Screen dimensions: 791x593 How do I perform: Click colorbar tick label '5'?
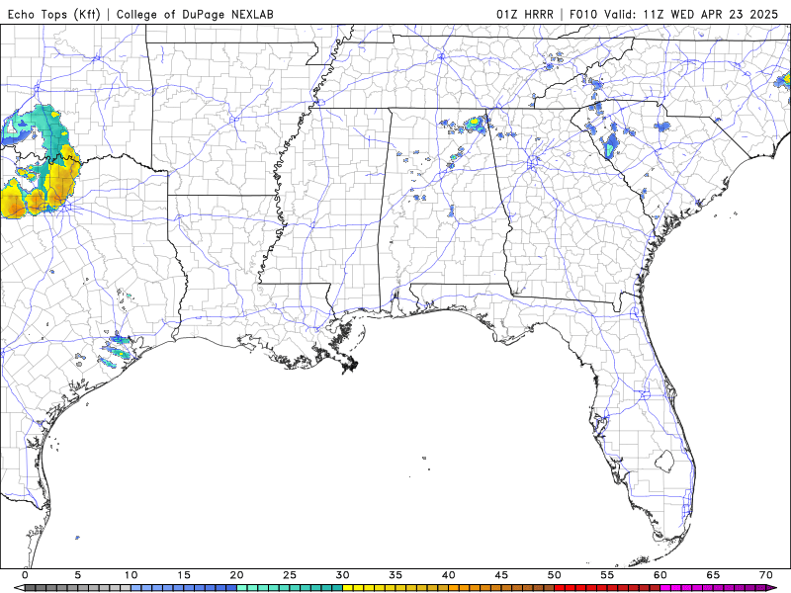tap(78, 575)
